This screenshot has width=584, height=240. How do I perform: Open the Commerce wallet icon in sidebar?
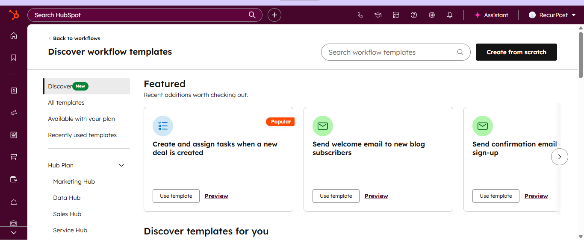point(14,179)
